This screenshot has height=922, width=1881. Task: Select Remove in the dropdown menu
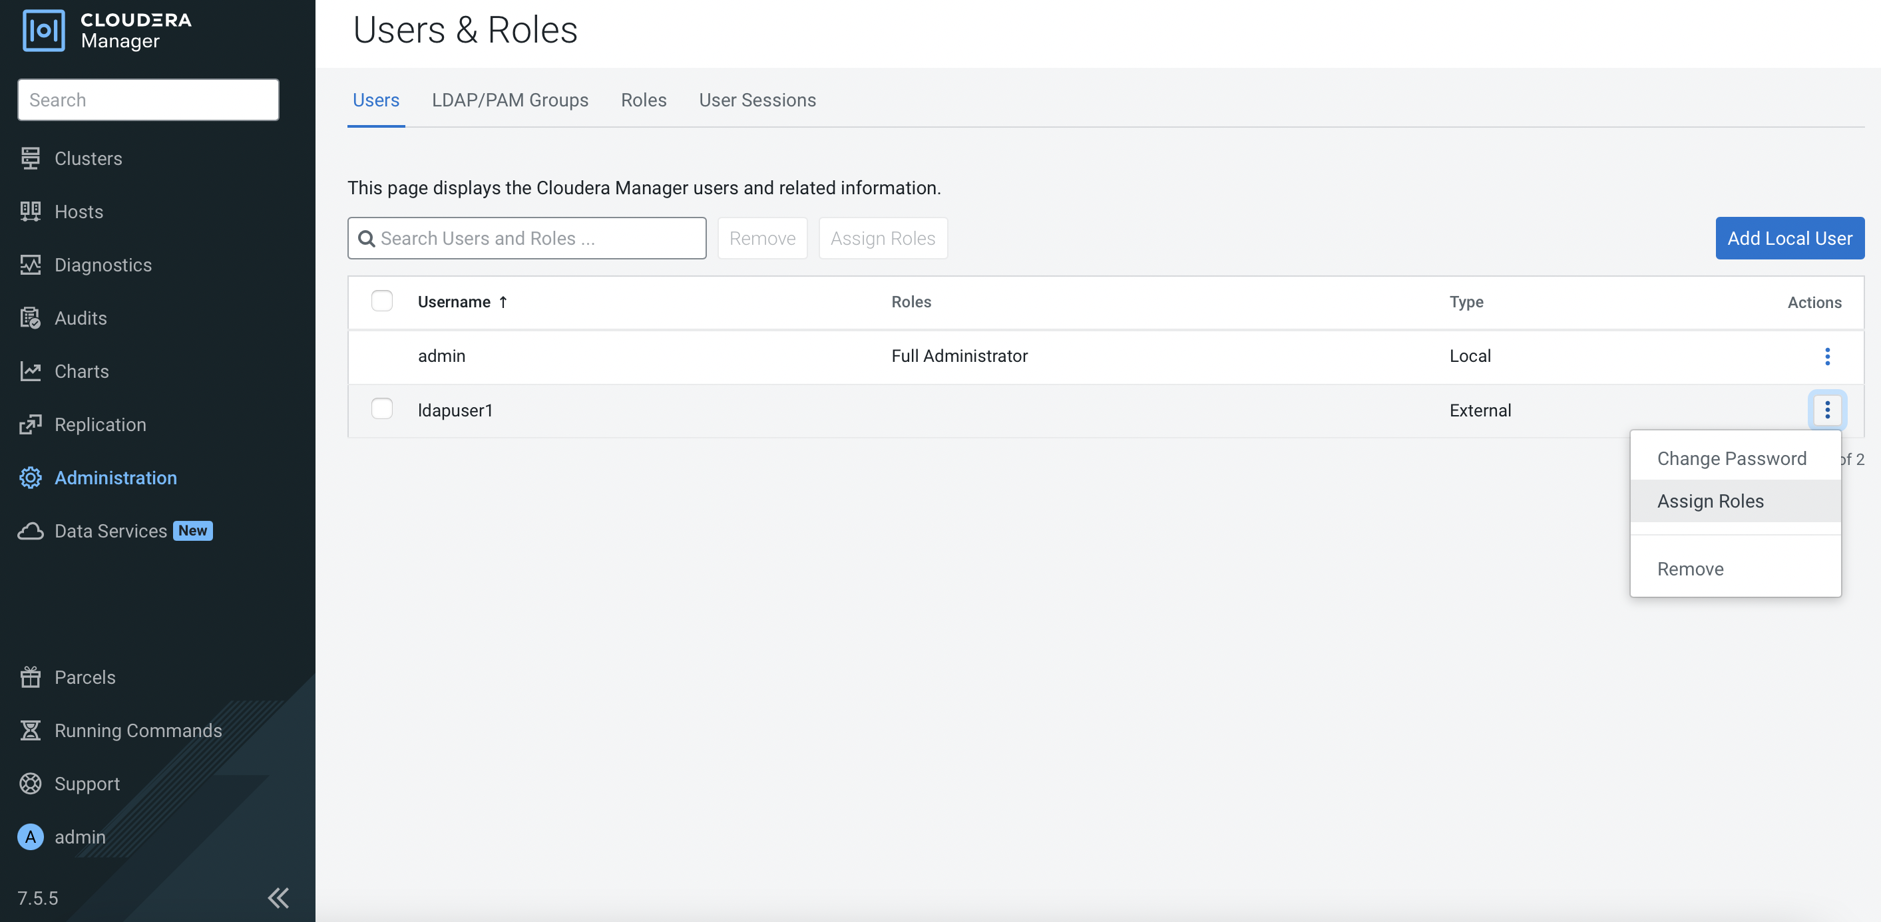pyautogui.click(x=1690, y=569)
